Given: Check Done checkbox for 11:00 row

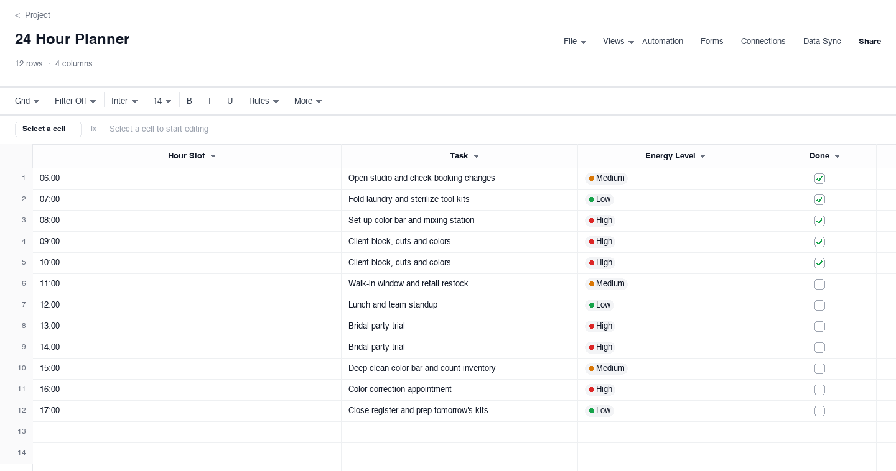Looking at the screenshot, I should click(x=819, y=284).
